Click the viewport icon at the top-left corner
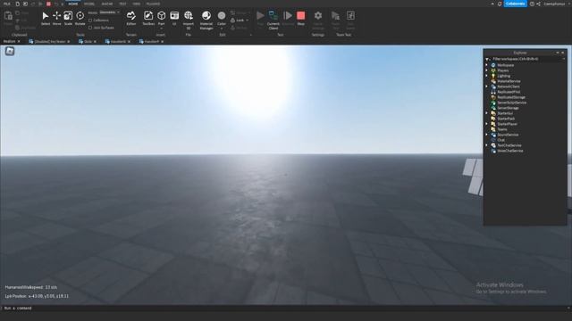 10,52
